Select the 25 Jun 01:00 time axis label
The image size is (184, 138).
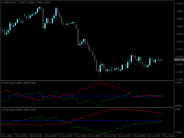[x=168, y=136]
